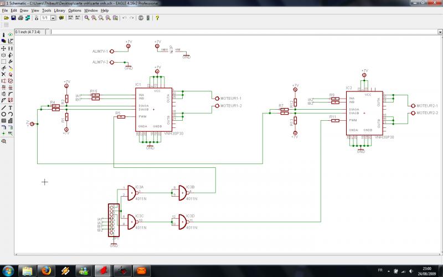Click the Redo arrow

pyautogui.click(x=132, y=18)
